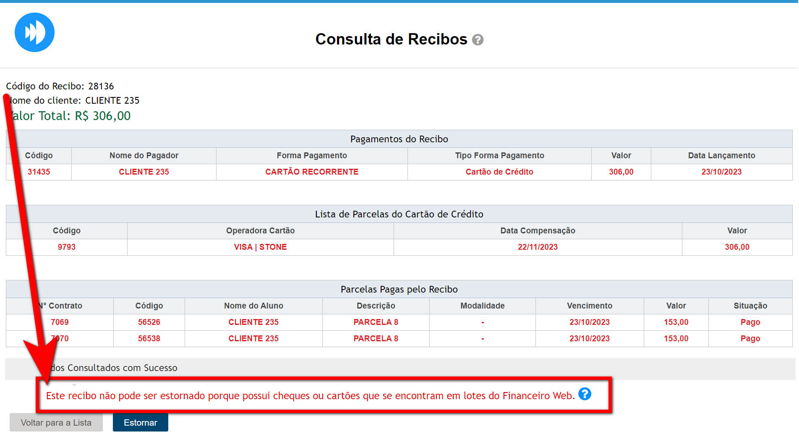Open help icon beside Consulta de Recibos
The width and height of the screenshot is (799, 442).
pos(478,40)
